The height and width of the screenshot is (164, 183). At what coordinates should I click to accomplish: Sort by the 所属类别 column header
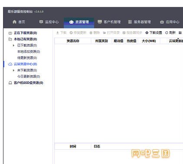tap(101, 41)
